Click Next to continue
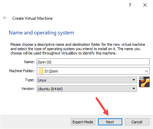 (x=110, y=122)
